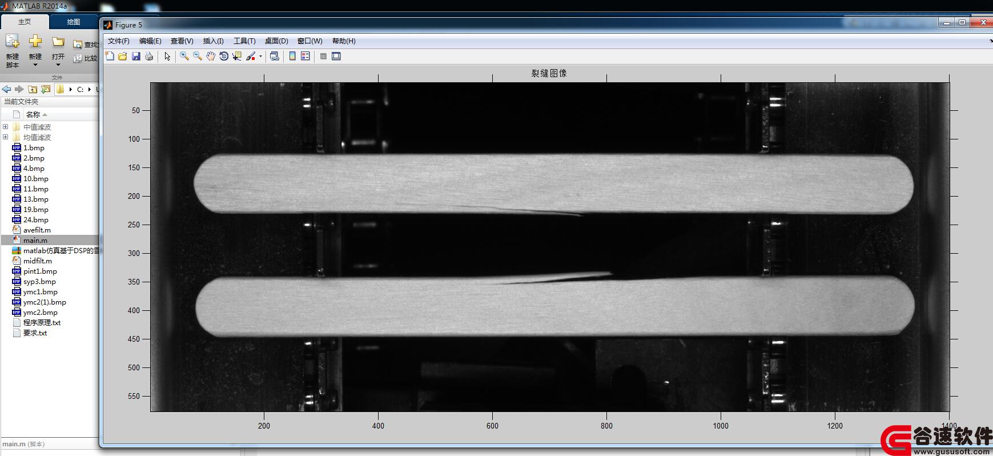This screenshot has width=993, height=456.
Task: Open the 工具(T) menu
Action: pos(244,41)
